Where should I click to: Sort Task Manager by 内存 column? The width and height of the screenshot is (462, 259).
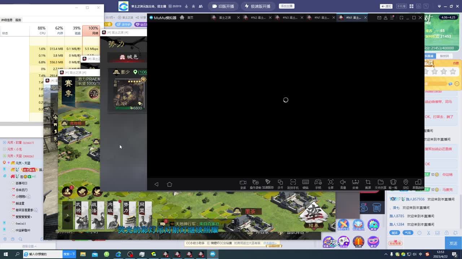(x=56, y=31)
